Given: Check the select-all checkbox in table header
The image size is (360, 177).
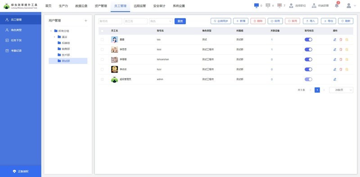Looking at the screenshot, I should coord(102,31).
